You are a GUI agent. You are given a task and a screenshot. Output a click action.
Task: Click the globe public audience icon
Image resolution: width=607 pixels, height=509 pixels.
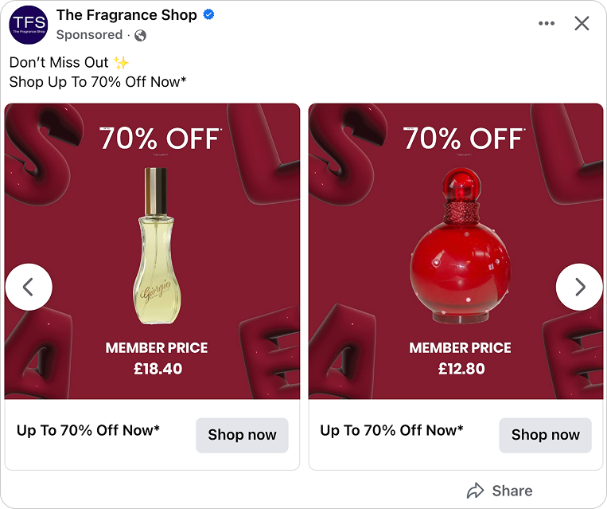point(141,35)
